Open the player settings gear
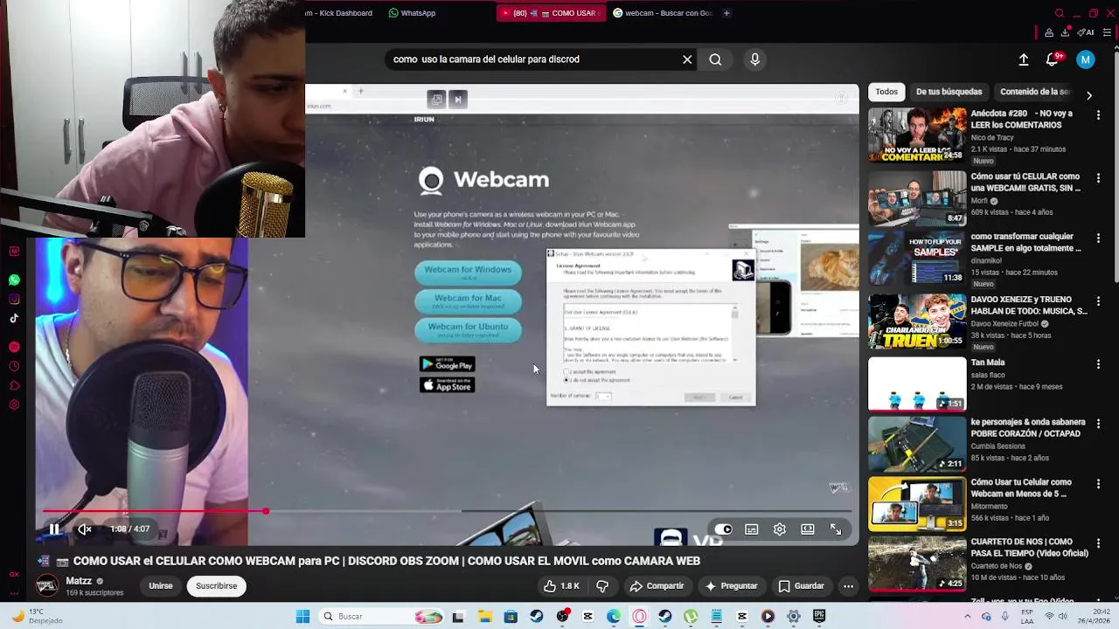The width and height of the screenshot is (1119, 629). [x=779, y=529]
